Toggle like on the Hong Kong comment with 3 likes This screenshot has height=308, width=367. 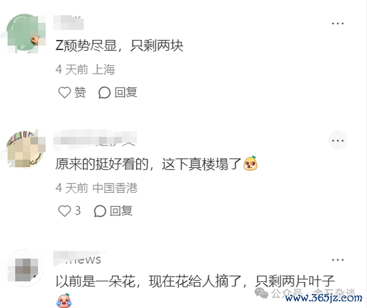[x=64, y=211]
